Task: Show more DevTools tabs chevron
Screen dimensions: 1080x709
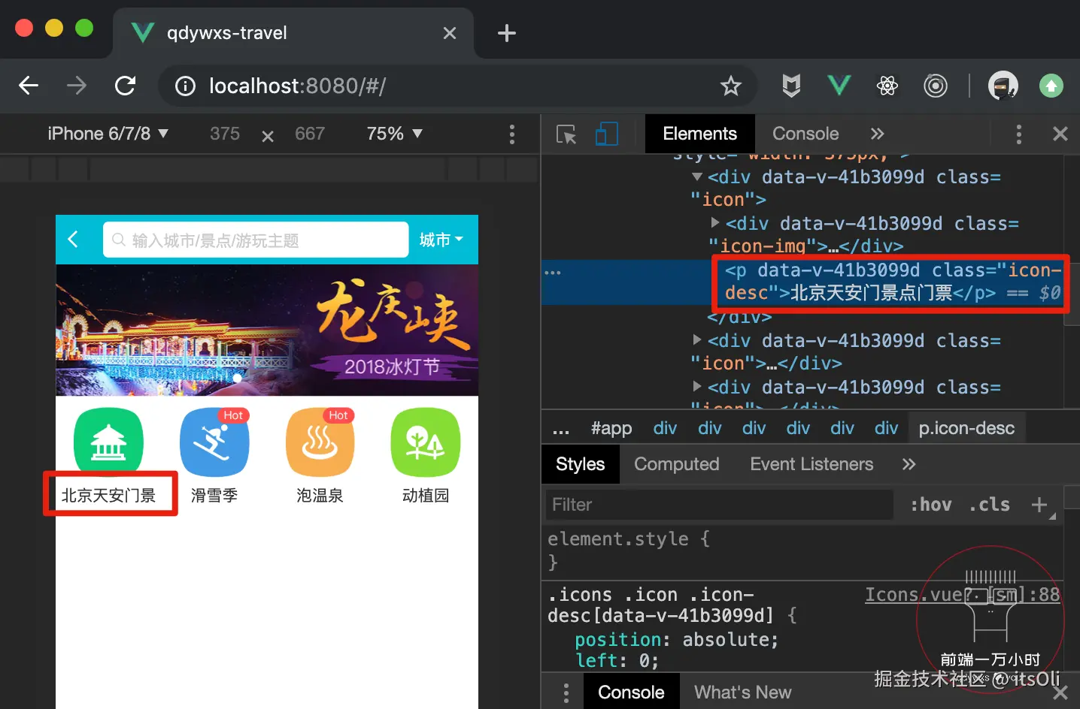Action: pyautogui.click(x=877, y=134)
